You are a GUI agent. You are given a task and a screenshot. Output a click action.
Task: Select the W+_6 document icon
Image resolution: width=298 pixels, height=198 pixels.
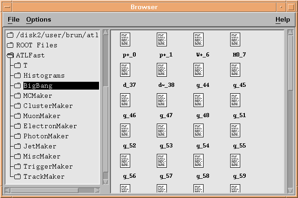click(x=199, y=40)
